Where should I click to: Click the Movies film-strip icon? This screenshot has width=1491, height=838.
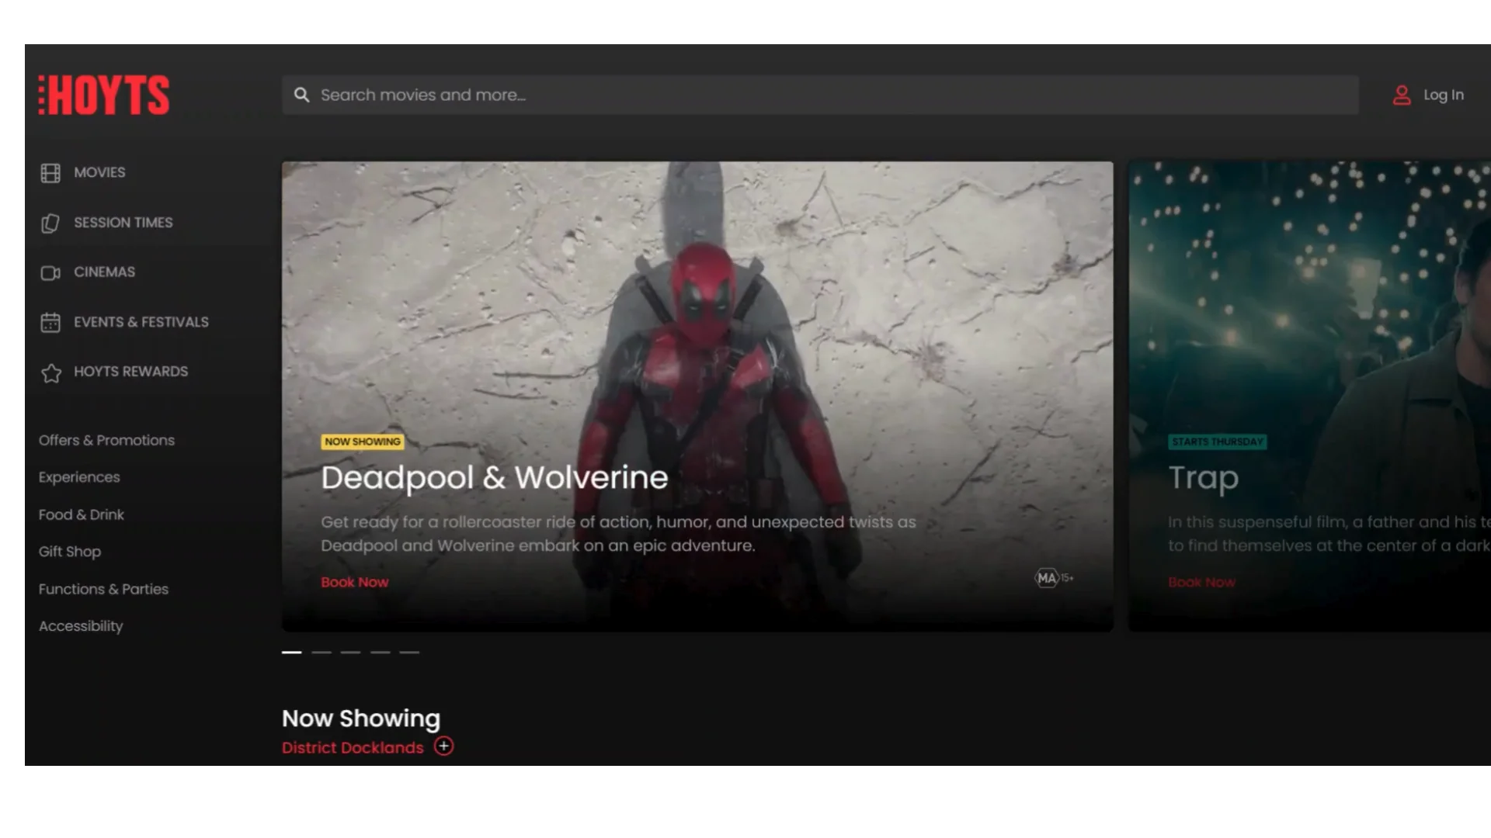point(50,173)
